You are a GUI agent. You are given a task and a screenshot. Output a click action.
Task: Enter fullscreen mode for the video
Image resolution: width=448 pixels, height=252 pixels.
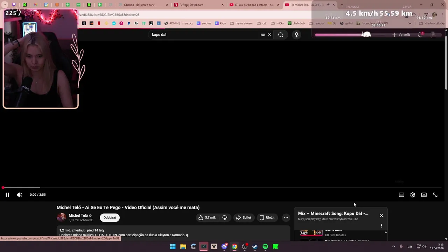(x=435, y=195)
